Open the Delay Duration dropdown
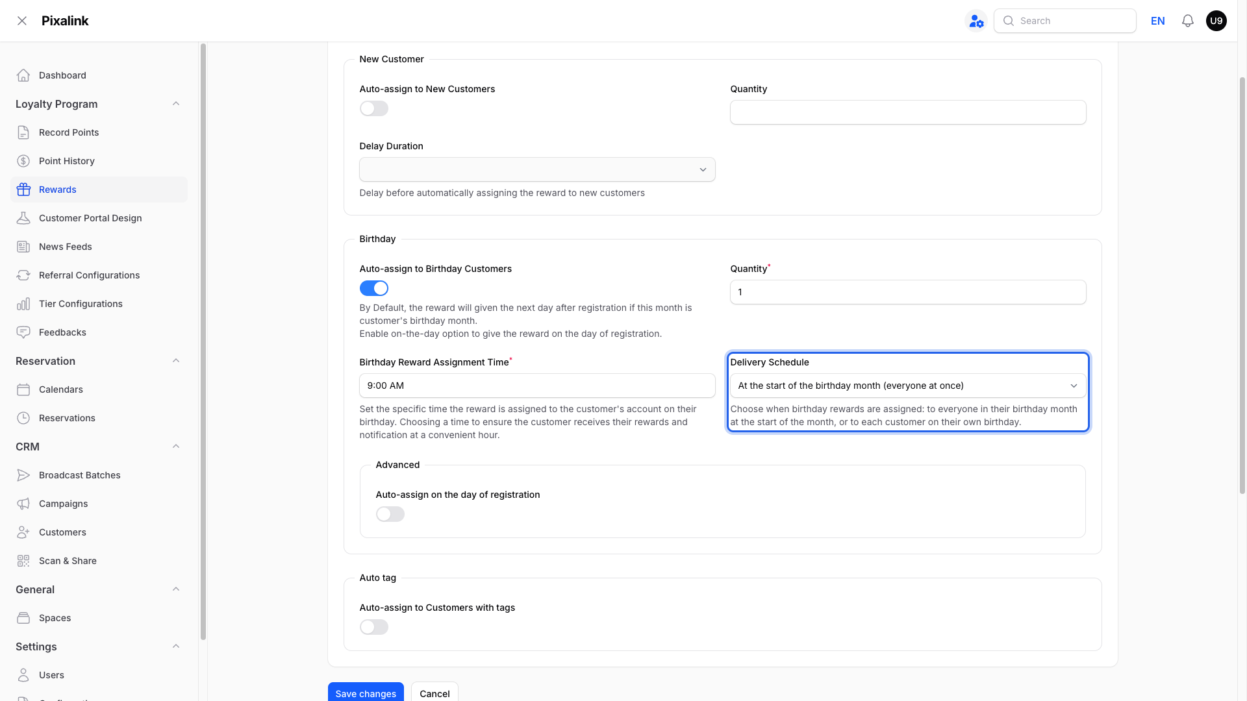This screenshot has height=701, width=1247. pos(537,169)
